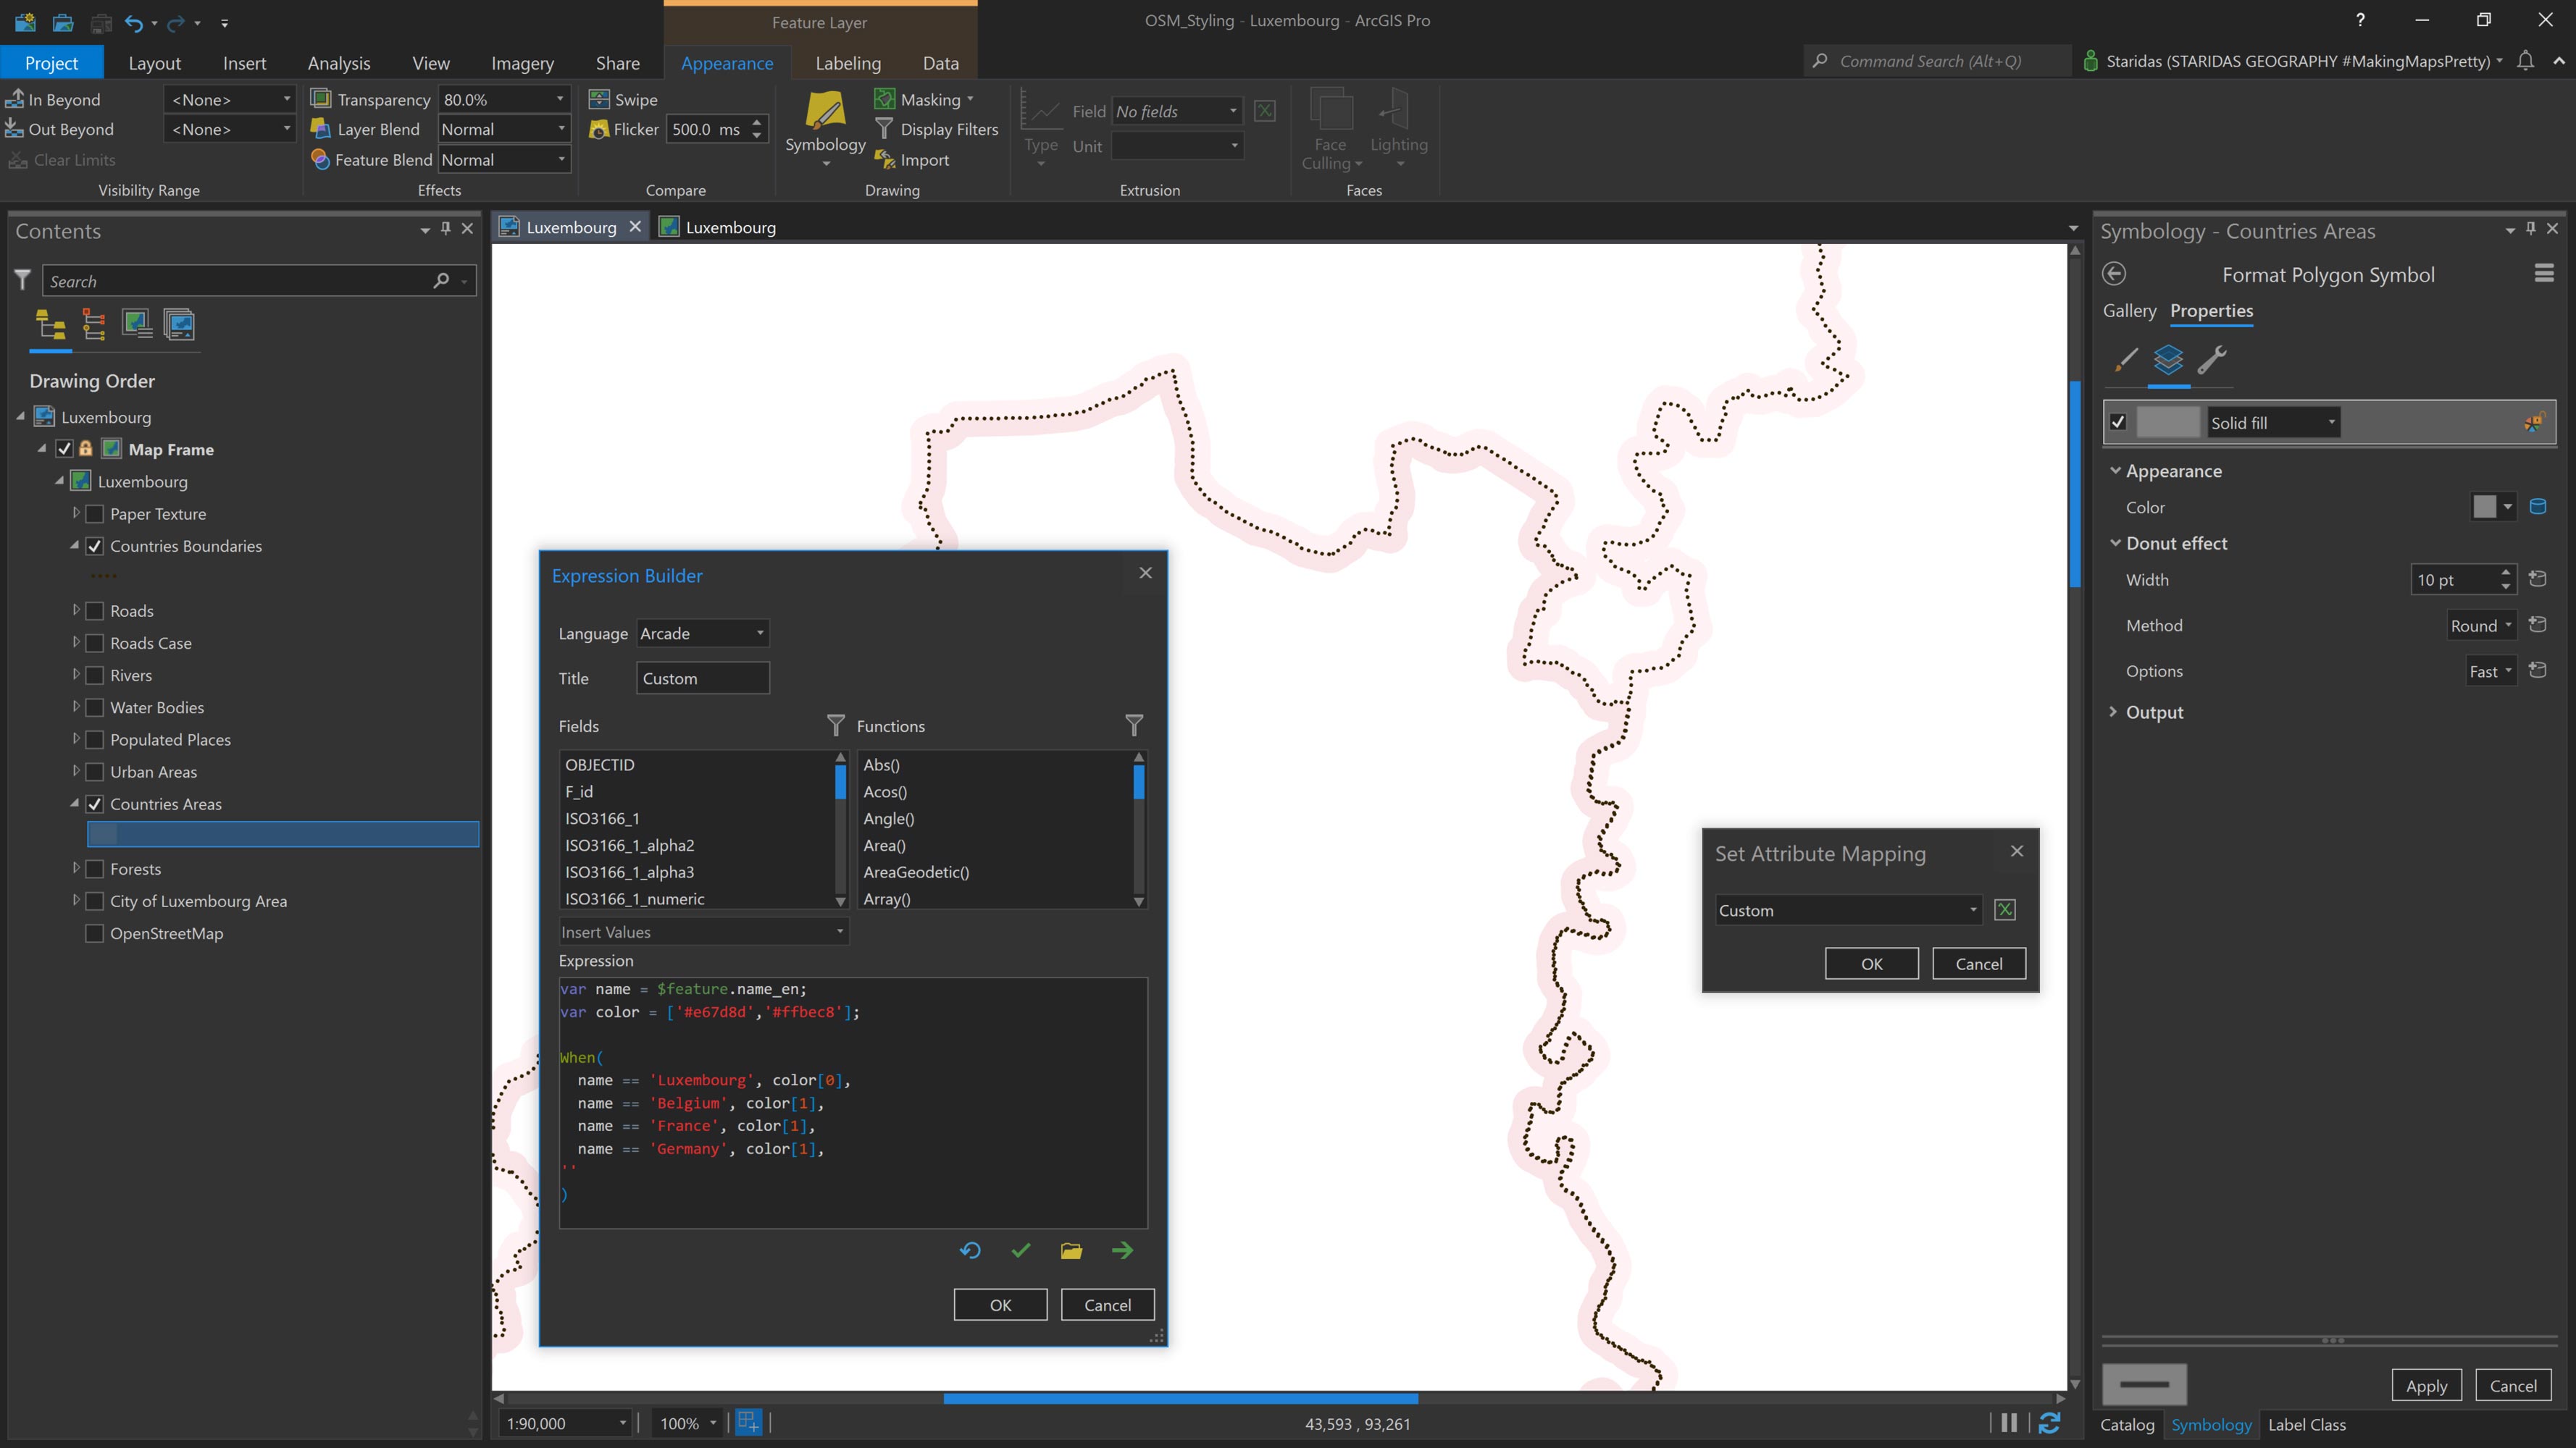Expand the Forests layer tree item
Viewport: 2576px width, 1448px height.
tap(76, 868)
